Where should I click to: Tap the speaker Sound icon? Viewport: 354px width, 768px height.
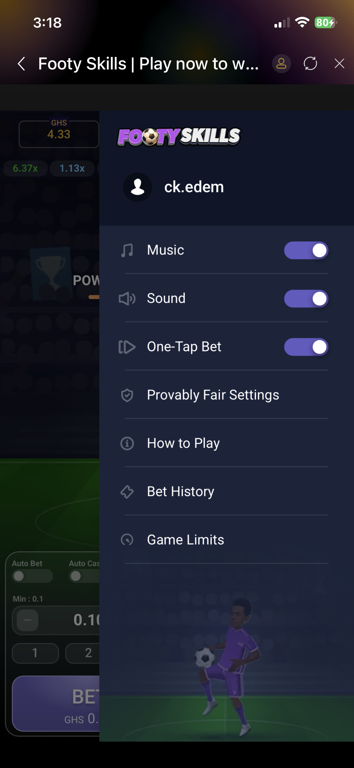(x=127, y=299)
